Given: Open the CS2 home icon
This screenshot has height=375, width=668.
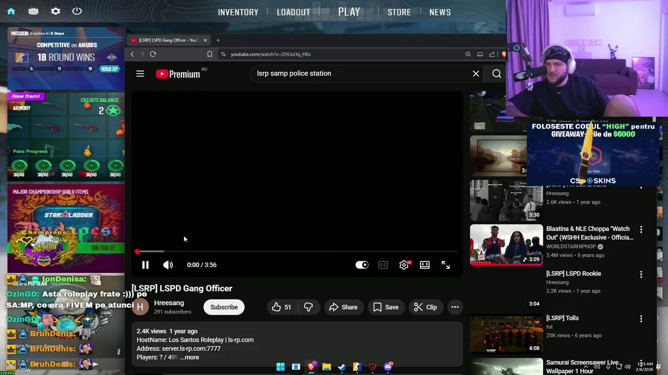Looking at the screenshot, I should 11,11.
